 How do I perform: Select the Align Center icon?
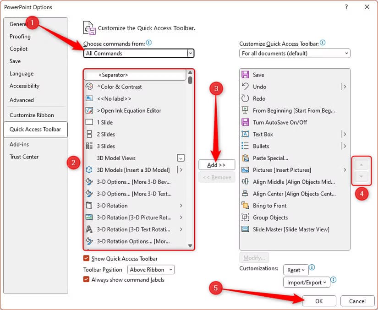tap(245, 193)
